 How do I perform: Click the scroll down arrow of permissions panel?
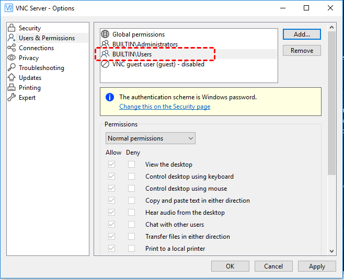pos(331,251)
